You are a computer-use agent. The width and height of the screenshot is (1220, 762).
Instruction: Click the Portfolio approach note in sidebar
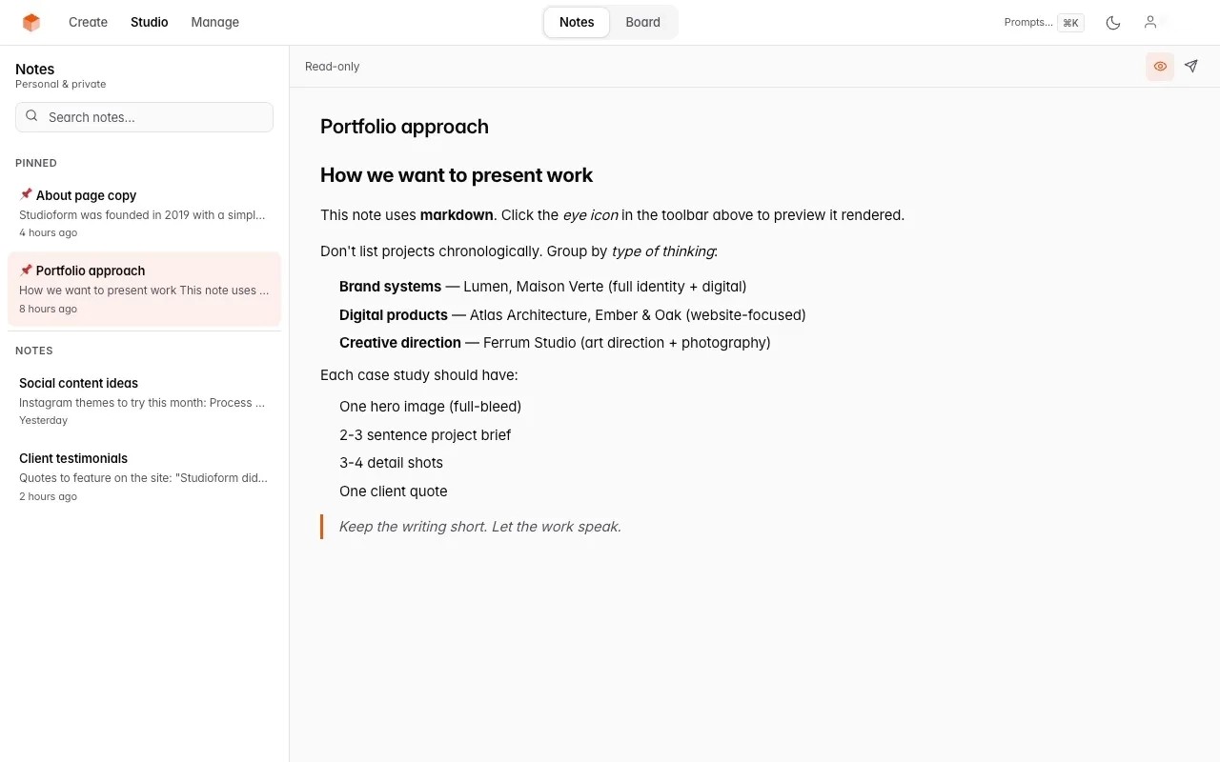[x=143, y=289]
